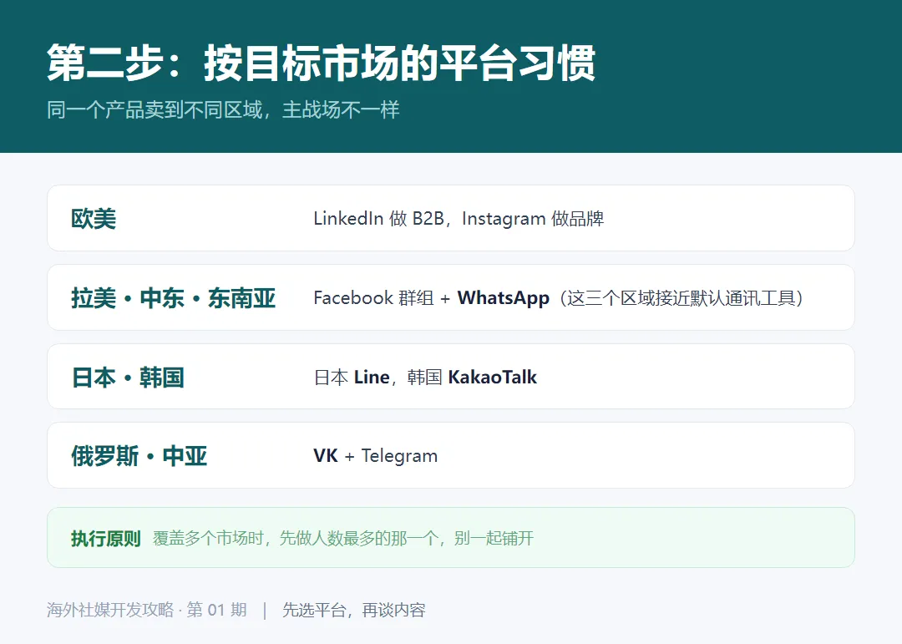
Task: Click the text LinkedIn 做 B2B，Instagram 做品牌
Action: tap(459, 219)
